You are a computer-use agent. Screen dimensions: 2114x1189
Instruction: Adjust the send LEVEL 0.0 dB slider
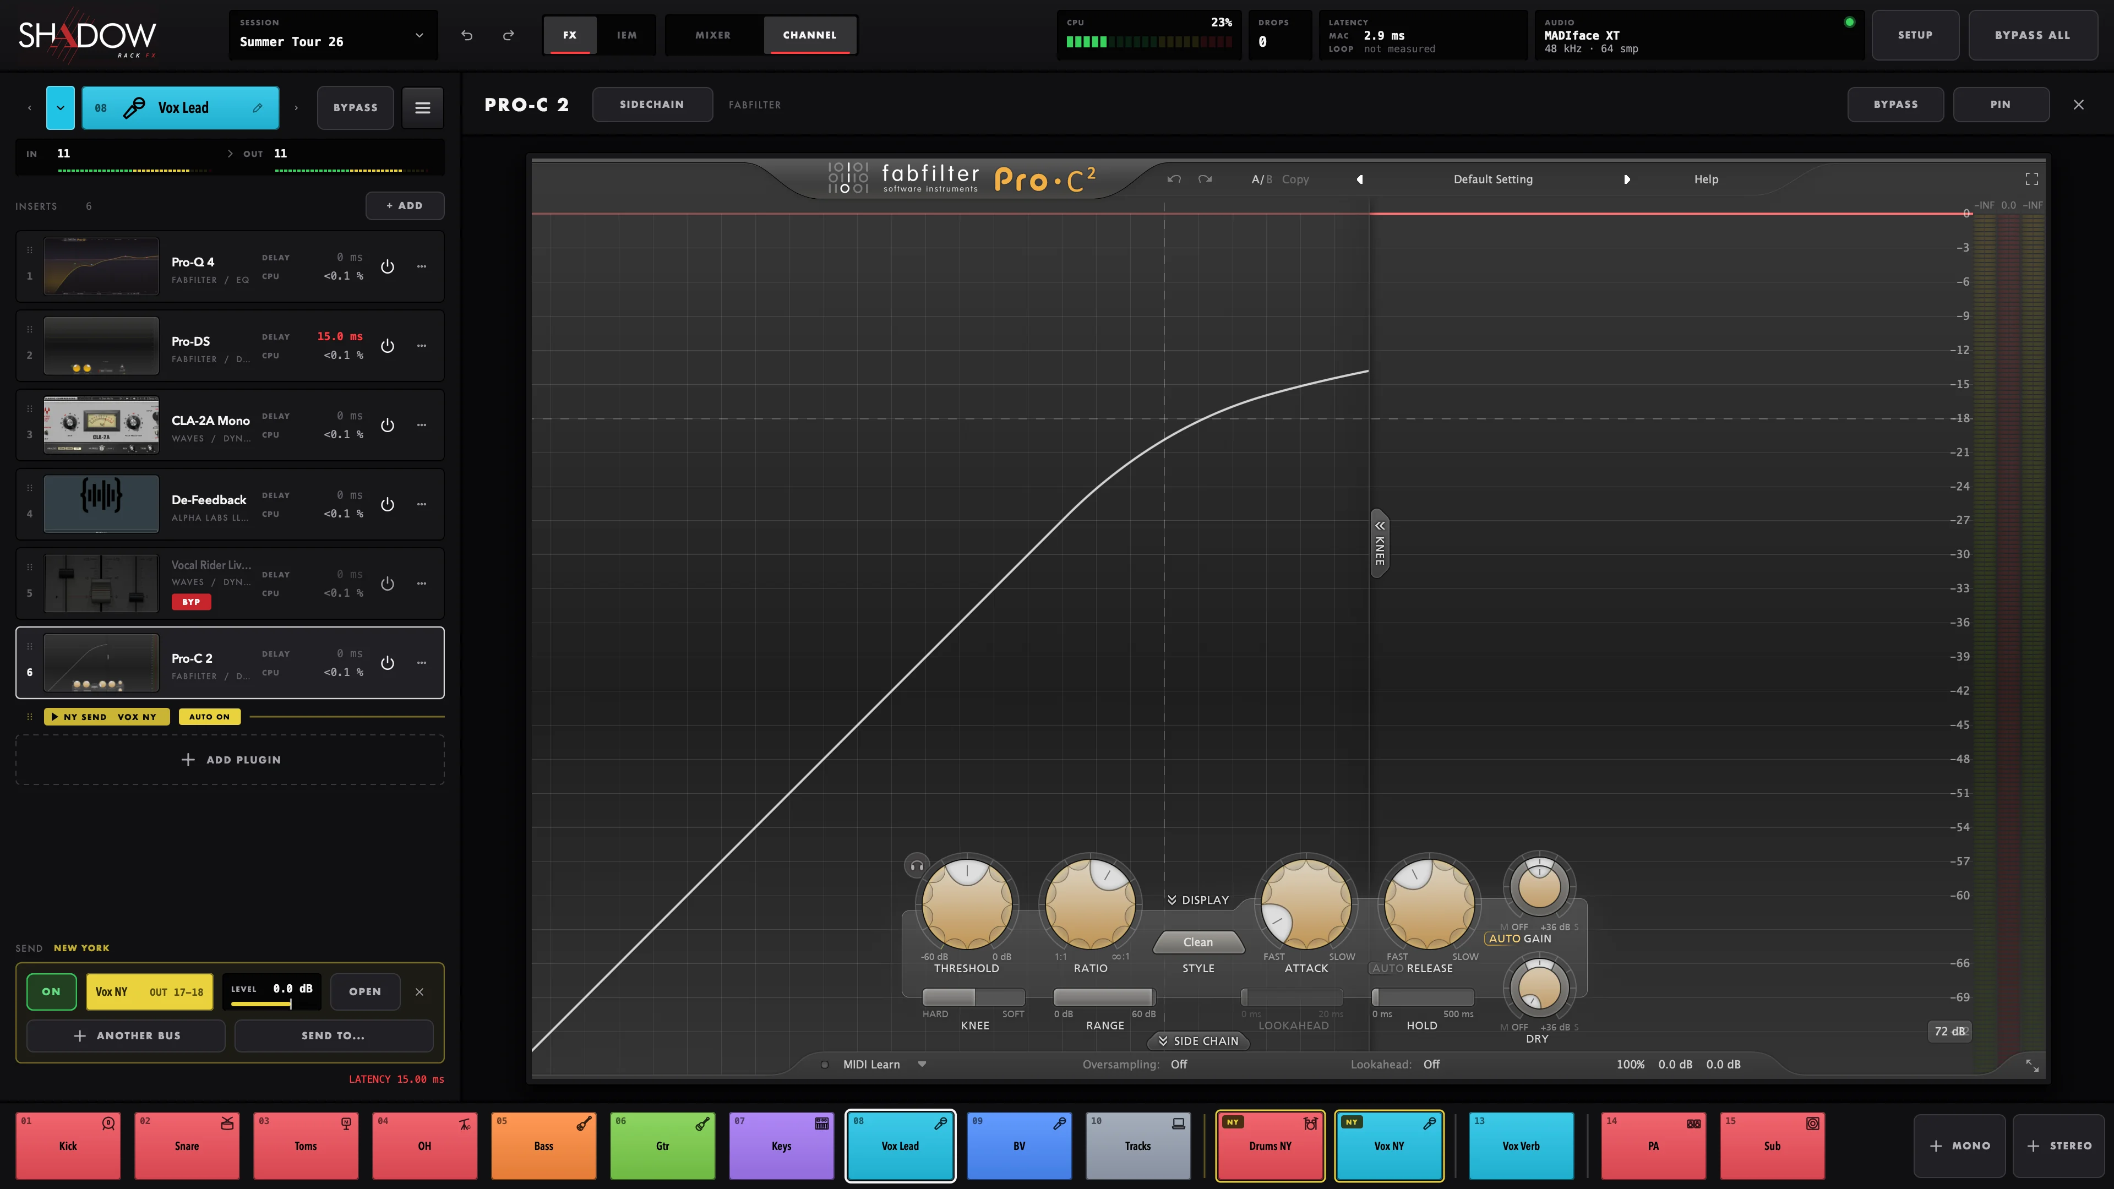tap(271, 1003)
